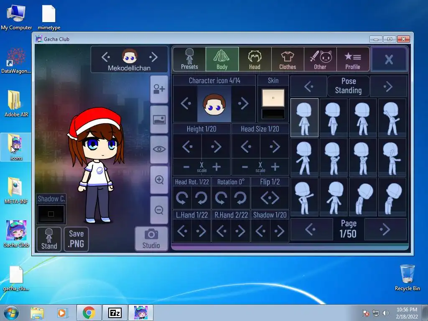Click Head Size X scale plus
This screenshot has width=428, height=321.
coord(275,167)
